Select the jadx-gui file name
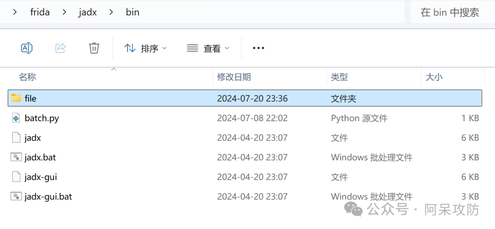 tap(41, 177)
